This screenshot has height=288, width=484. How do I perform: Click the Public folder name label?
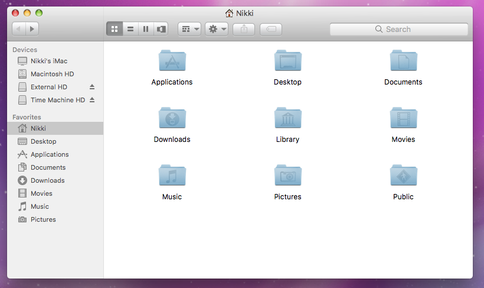click(403, 197)
